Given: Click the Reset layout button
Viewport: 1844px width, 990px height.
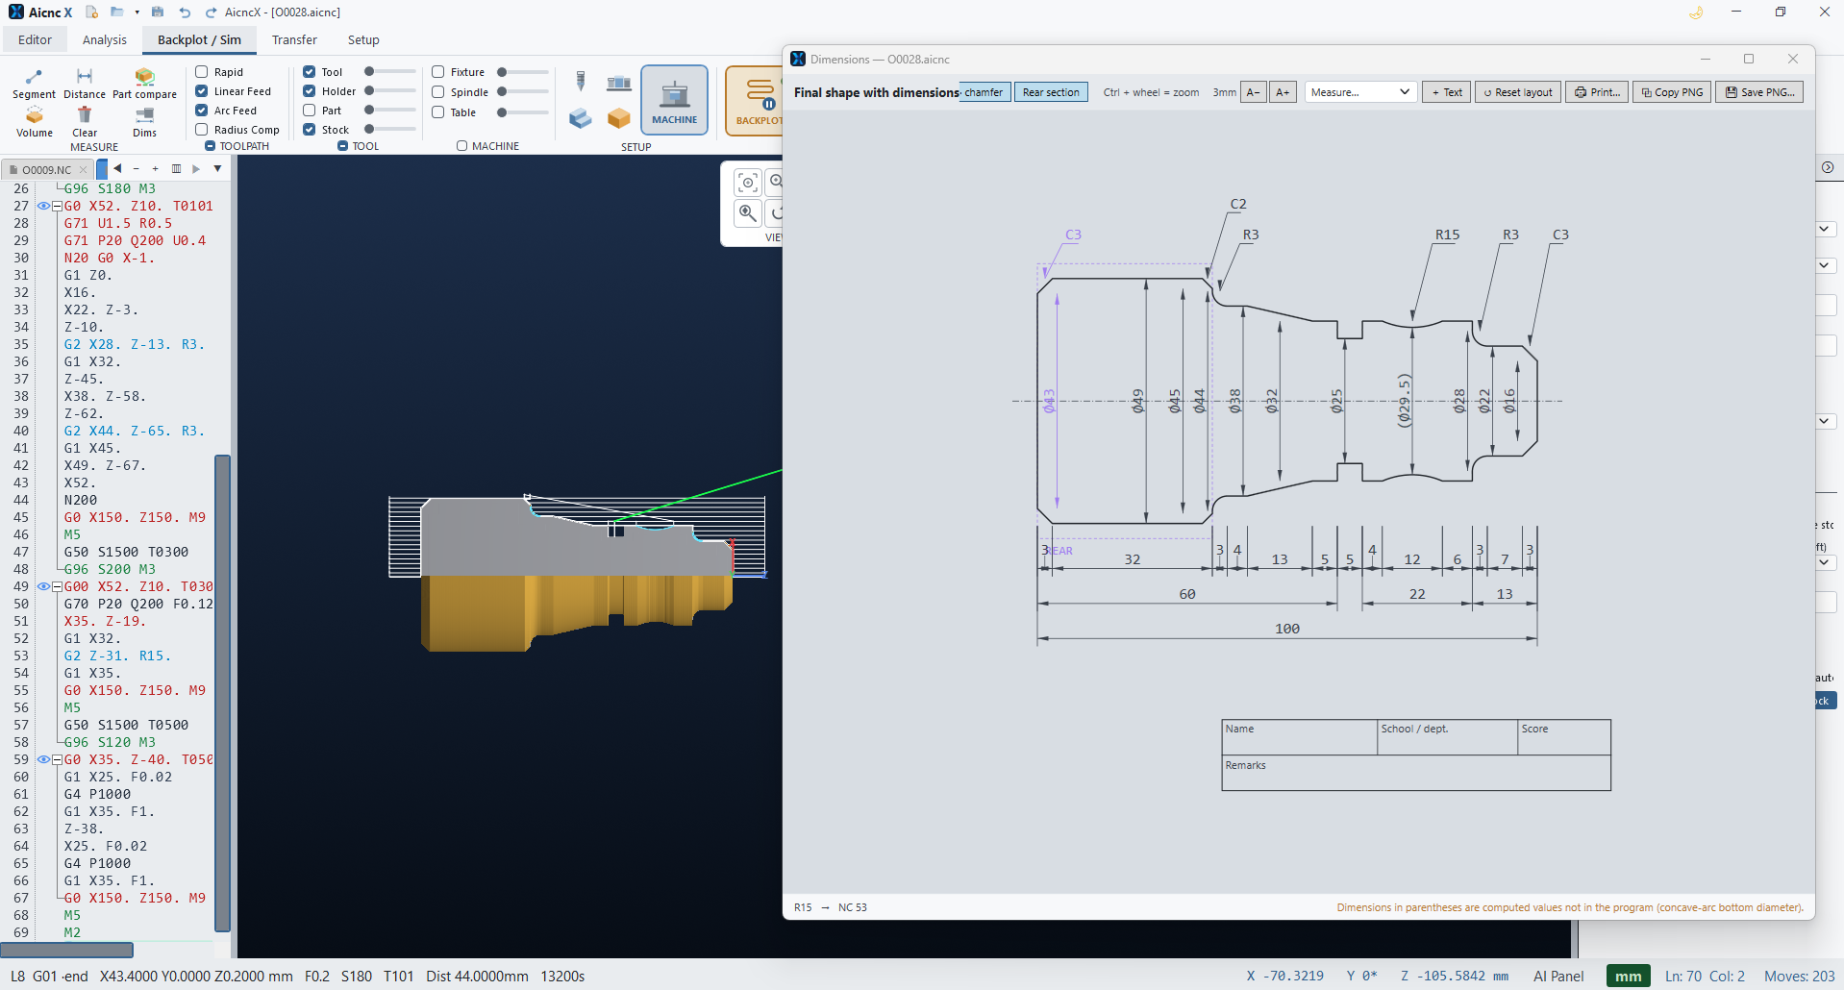Looking at the screenshot, I should point(1518,92).
